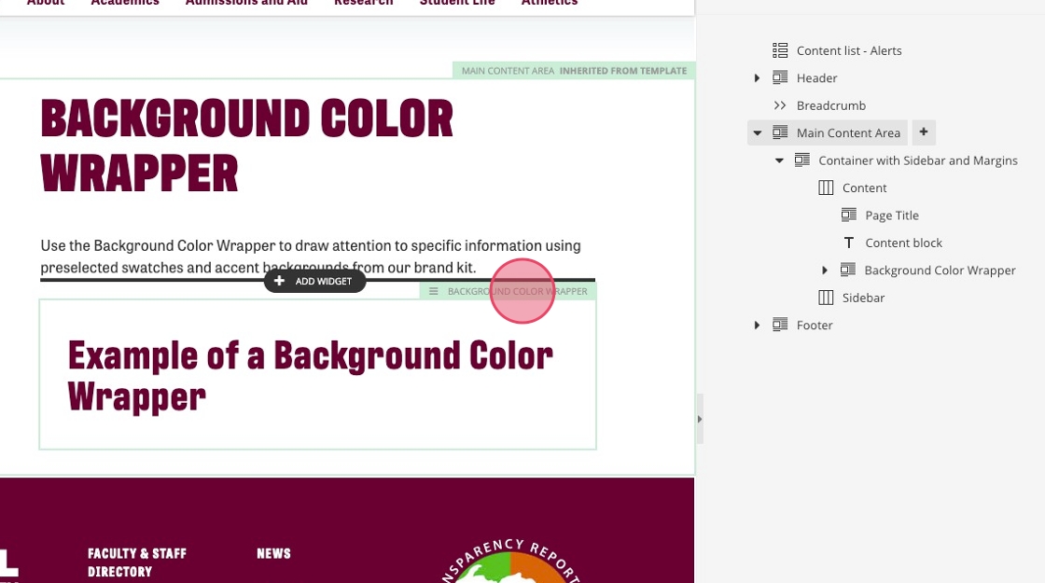Open Faculty & Staff Directory footer link
The height and width of the screenshot is (583, 1045).
[136, 562]
